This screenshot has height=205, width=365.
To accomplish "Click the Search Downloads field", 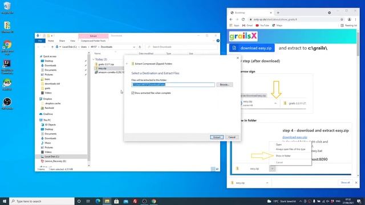I will pyautogui.click(x=182, y=47).
